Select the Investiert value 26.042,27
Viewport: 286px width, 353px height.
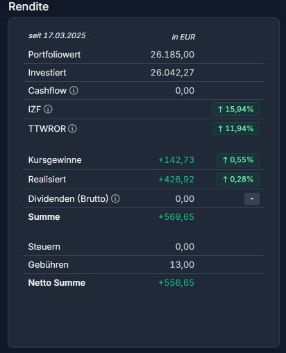[x=172, y=73]
